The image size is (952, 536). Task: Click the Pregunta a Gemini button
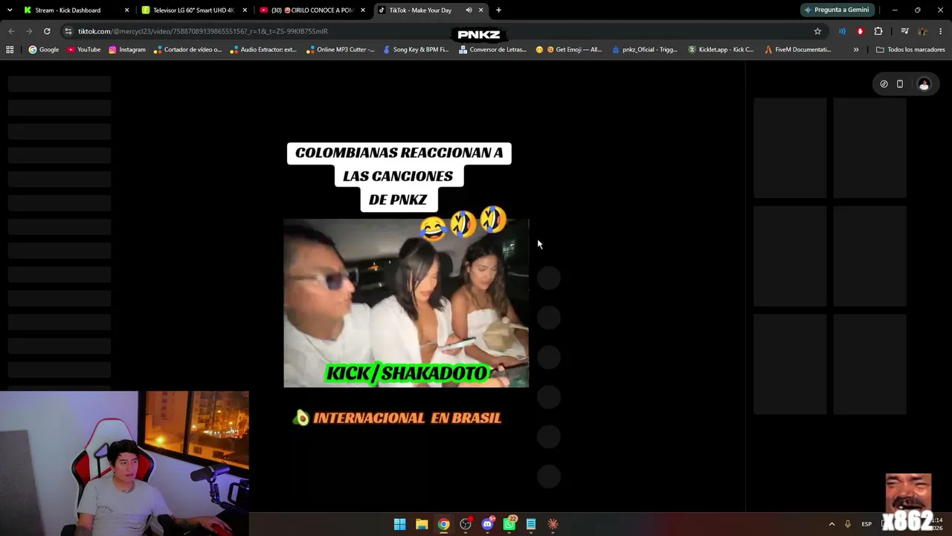click(837, 10)
